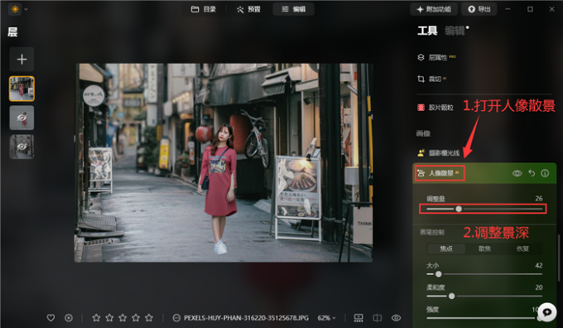
Task: Rate the photo one star
Action: 96,318
